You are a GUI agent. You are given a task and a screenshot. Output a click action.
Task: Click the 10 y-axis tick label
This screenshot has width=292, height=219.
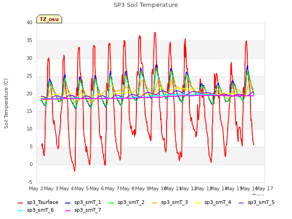click(29, 129)
